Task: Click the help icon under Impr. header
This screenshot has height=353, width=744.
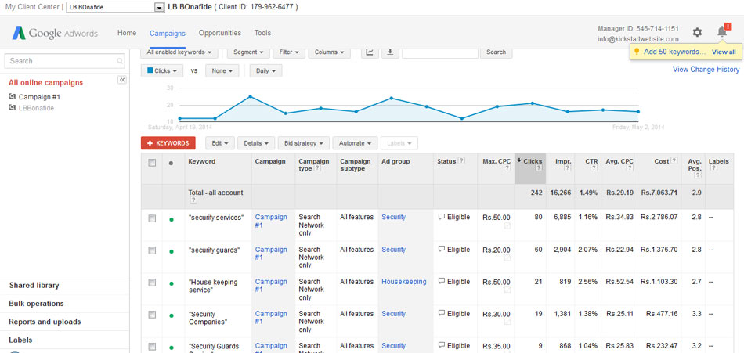Action: pos(568,168)
